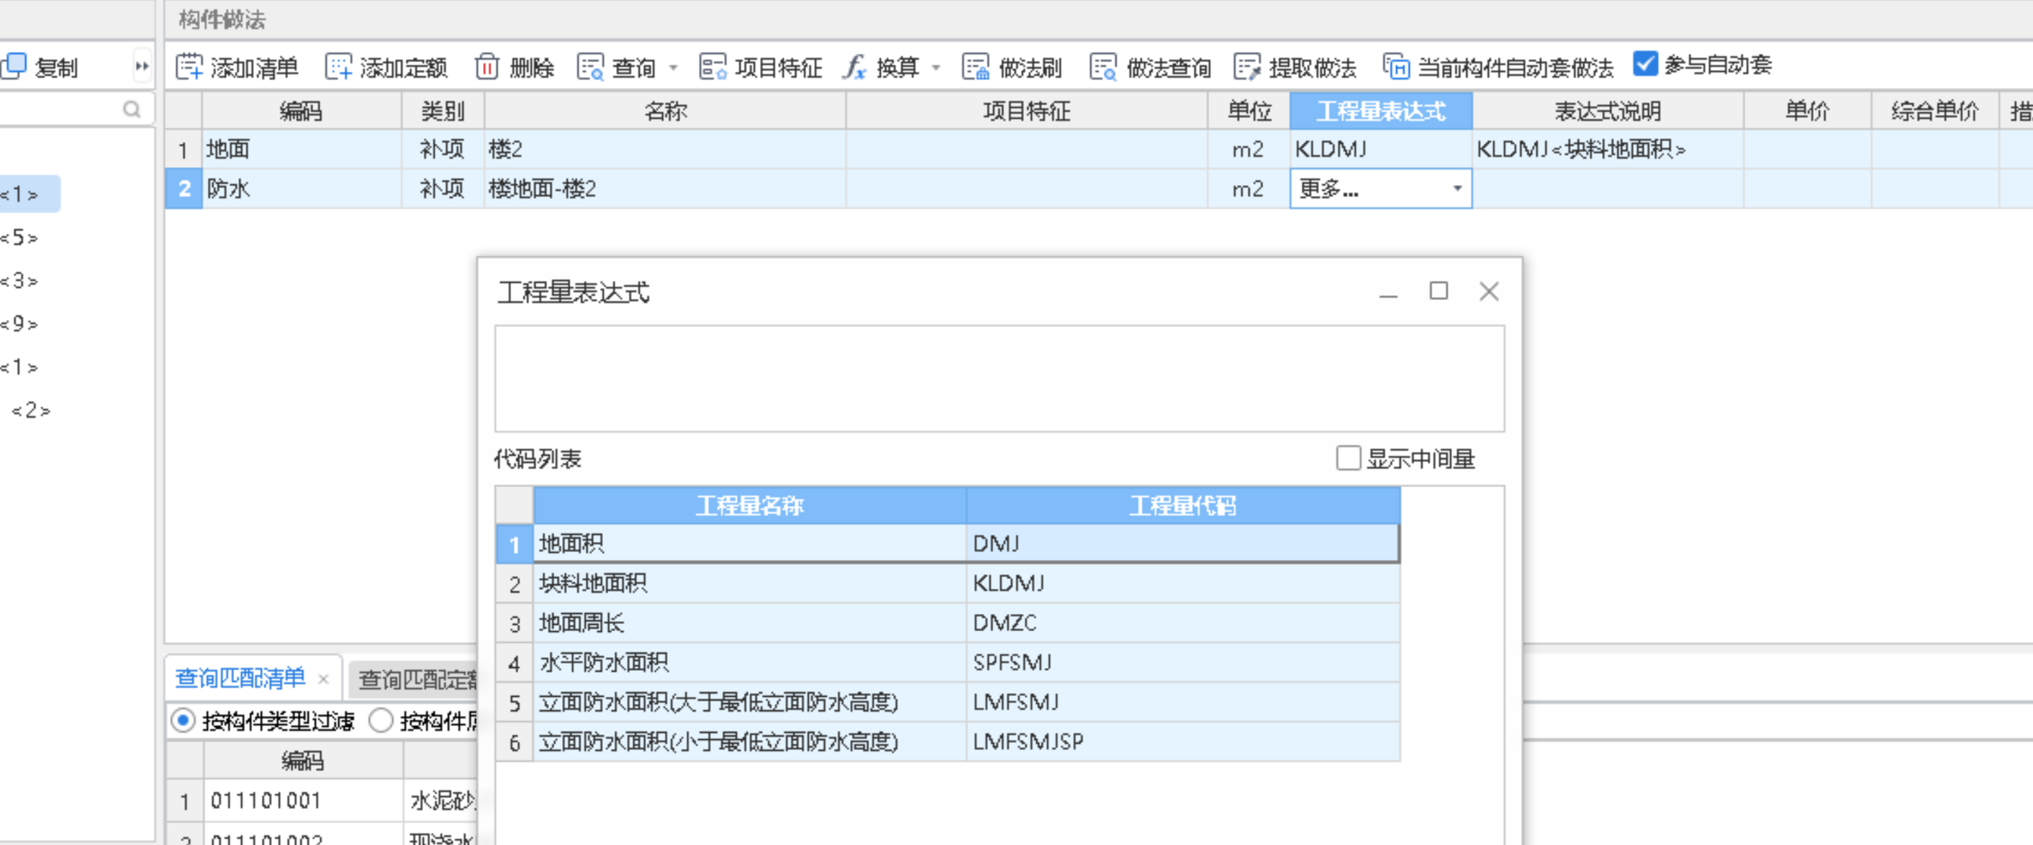
Task: Toggle the 参与自动套 checkbox
Action: (1644, 64)
